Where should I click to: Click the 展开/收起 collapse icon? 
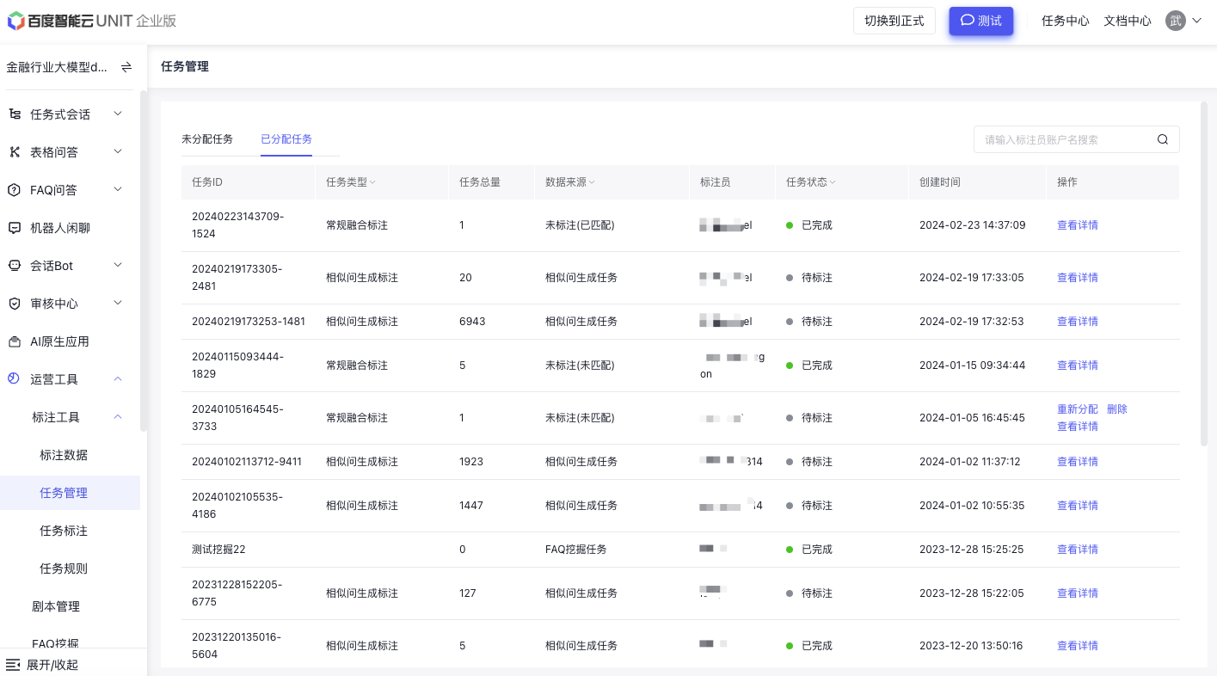(x=13, y=665)
